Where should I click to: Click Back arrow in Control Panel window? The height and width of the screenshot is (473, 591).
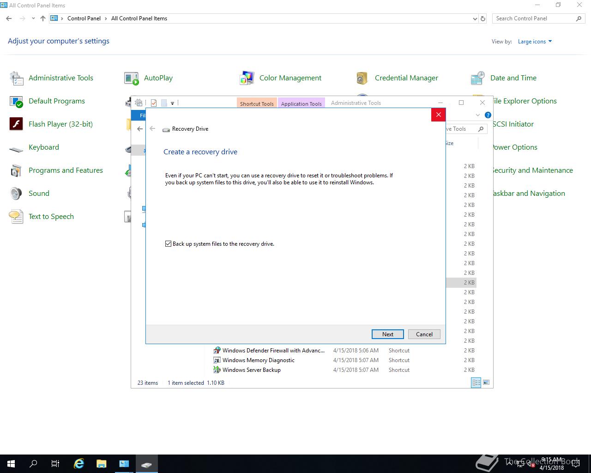[x=9, y=18]
